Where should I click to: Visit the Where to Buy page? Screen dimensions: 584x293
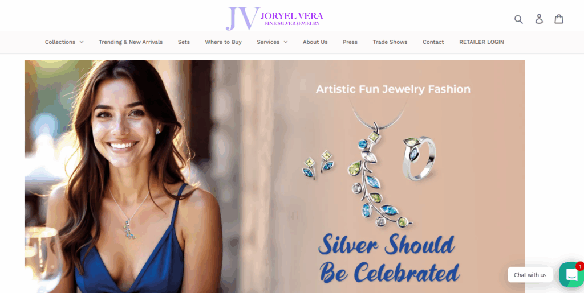pos(223,42)
